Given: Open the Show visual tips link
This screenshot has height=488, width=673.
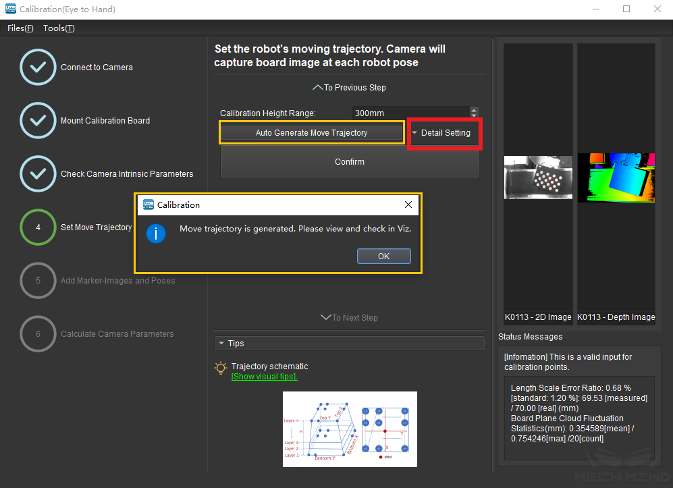Looking at the screenshot, I should pos(265,377).
